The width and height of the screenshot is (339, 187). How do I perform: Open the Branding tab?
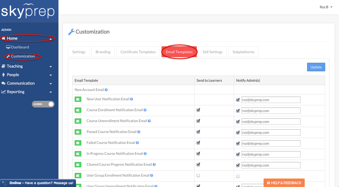pos(103,52)
